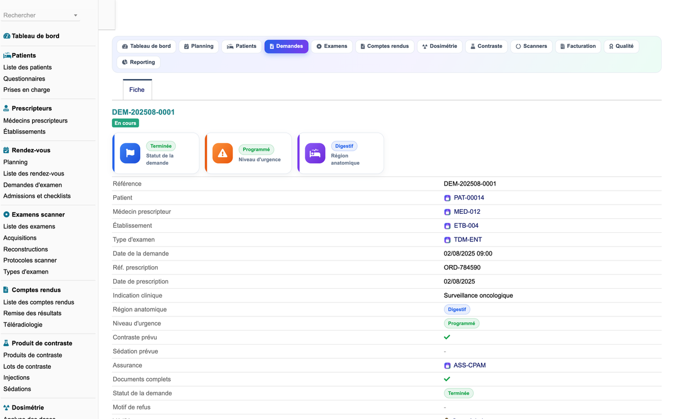
Task: Open Sédations in sidebar
Action: (17, 389)
